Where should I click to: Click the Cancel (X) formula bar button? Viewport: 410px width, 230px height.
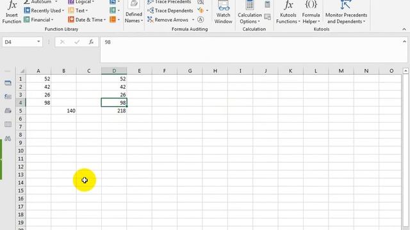[62, 42]
